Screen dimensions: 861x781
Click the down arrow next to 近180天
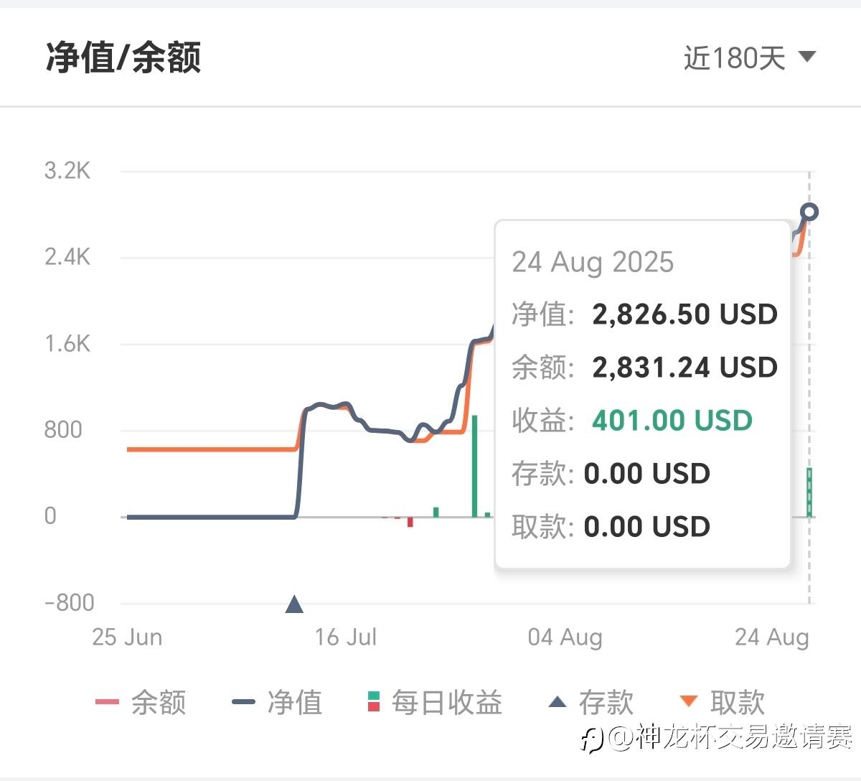coord(807,56)
